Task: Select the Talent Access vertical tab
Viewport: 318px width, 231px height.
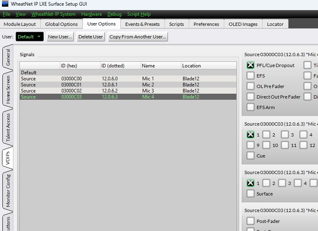Action: 8,127
